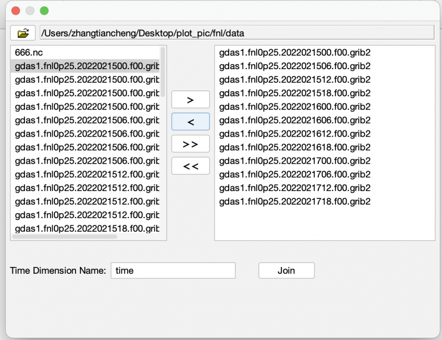
Task: Select the highlighted 2022021500 file in left list
Action: pos(86,66)
